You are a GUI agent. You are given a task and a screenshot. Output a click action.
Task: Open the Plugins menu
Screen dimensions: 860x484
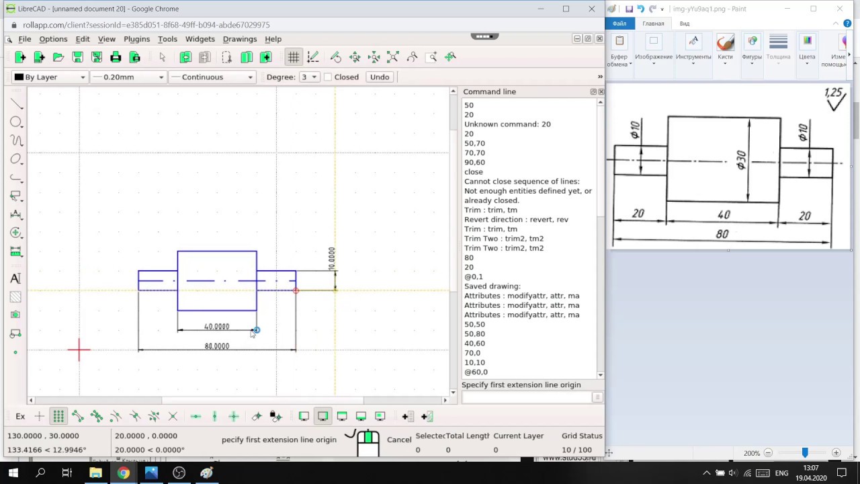(136, 39)
